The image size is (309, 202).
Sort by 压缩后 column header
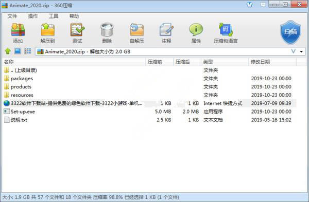coord(187,62)
